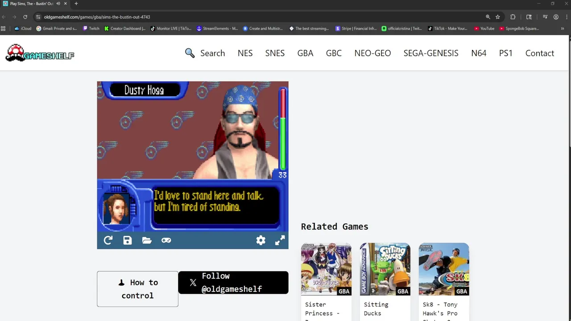Open the PS1 menu item

click(x=506, y=53)
